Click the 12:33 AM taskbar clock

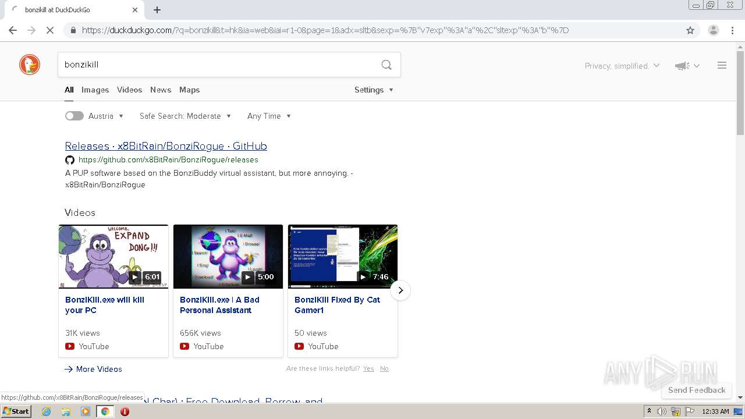[x=715, y=411]
